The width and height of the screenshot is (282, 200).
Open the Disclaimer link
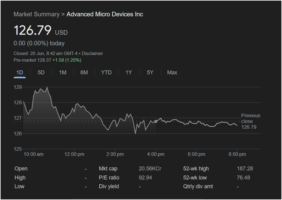click(92, 53)
